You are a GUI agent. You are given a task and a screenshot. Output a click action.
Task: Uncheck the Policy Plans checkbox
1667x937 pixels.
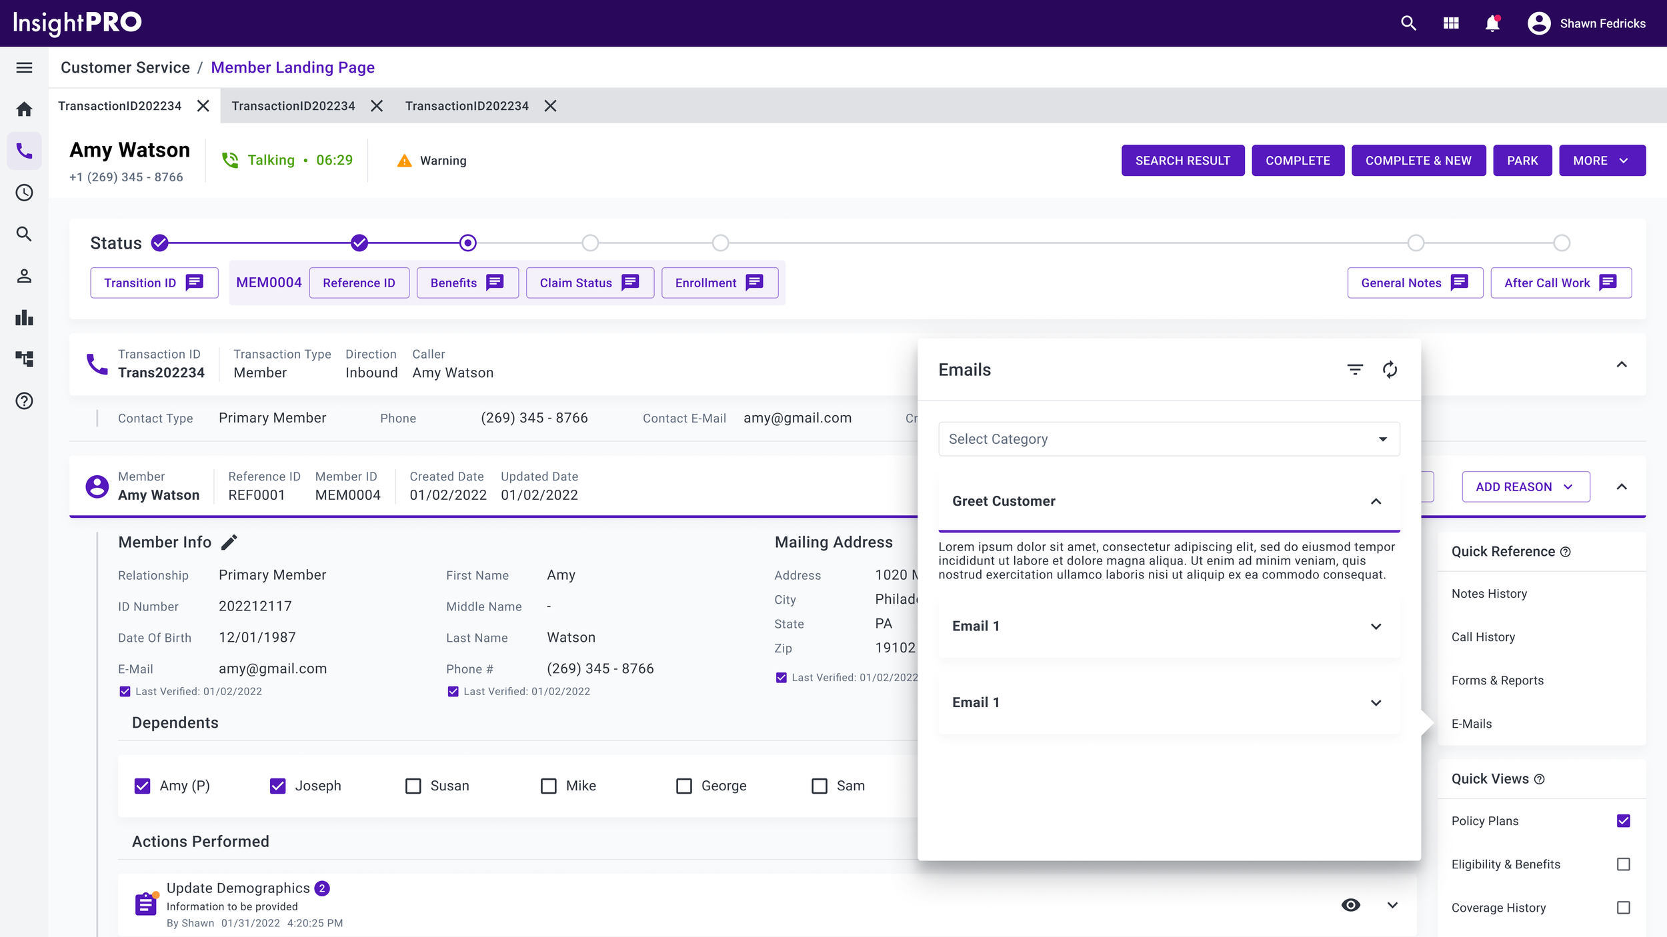[1623, 820]
